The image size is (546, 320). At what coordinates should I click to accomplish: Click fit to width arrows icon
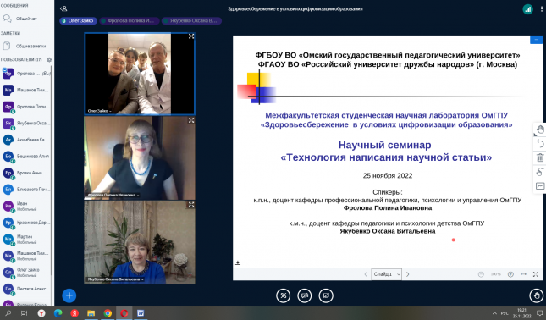click(523, 274)
